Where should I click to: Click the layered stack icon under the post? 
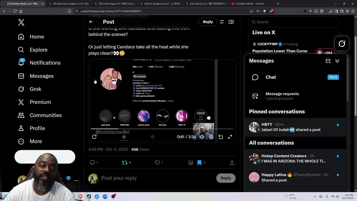[x=191, y=162]
